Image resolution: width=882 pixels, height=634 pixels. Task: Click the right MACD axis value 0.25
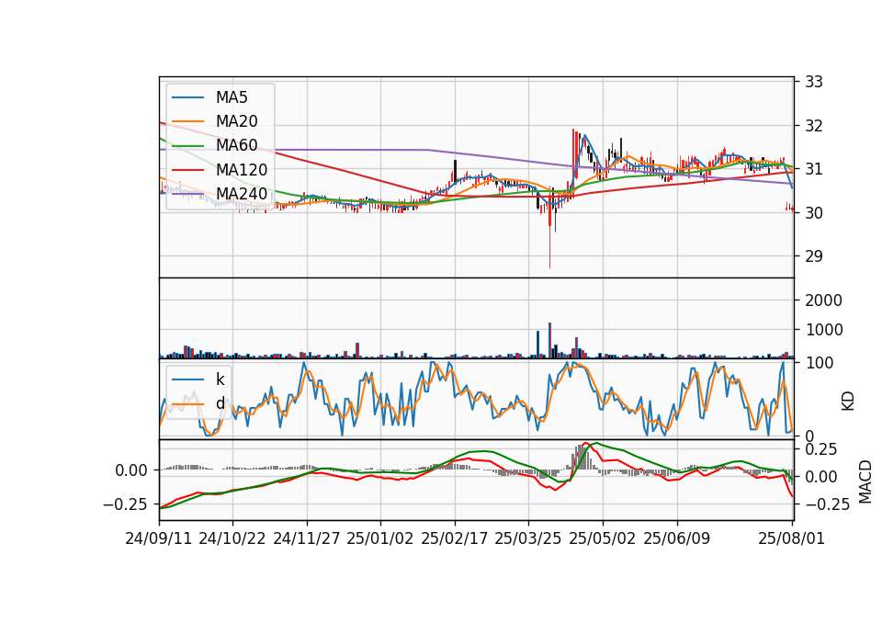821,449
